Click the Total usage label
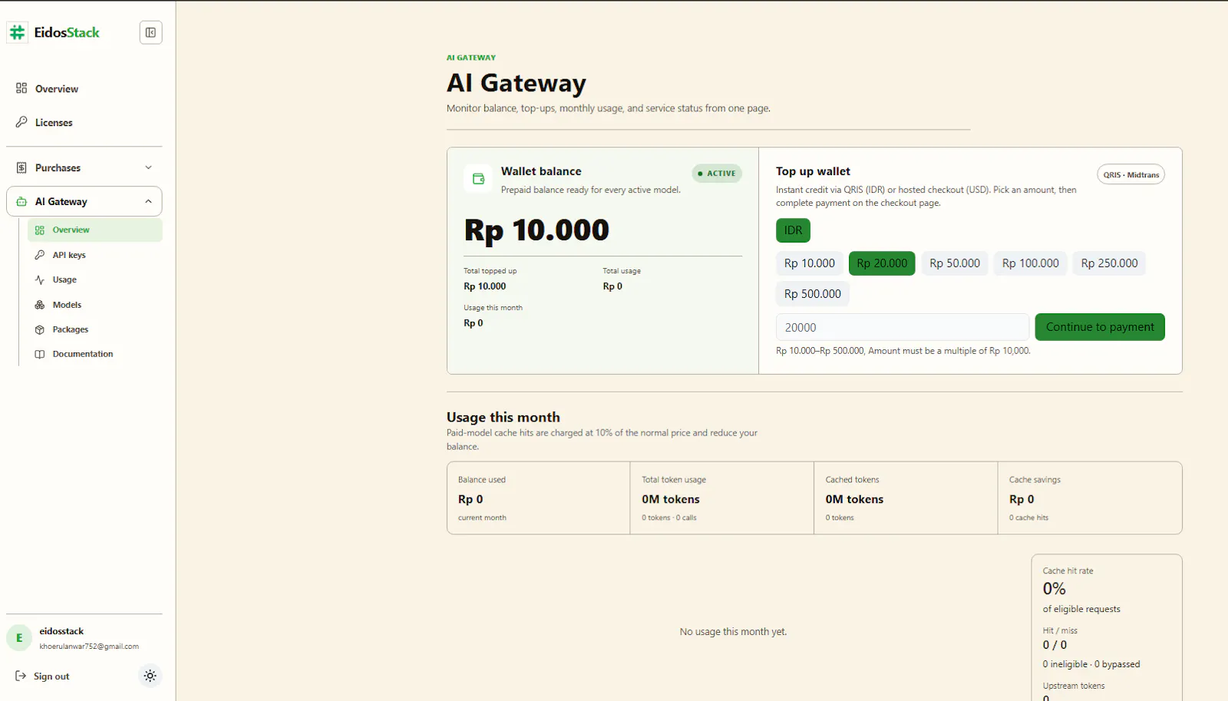 [x=622, y=271]
